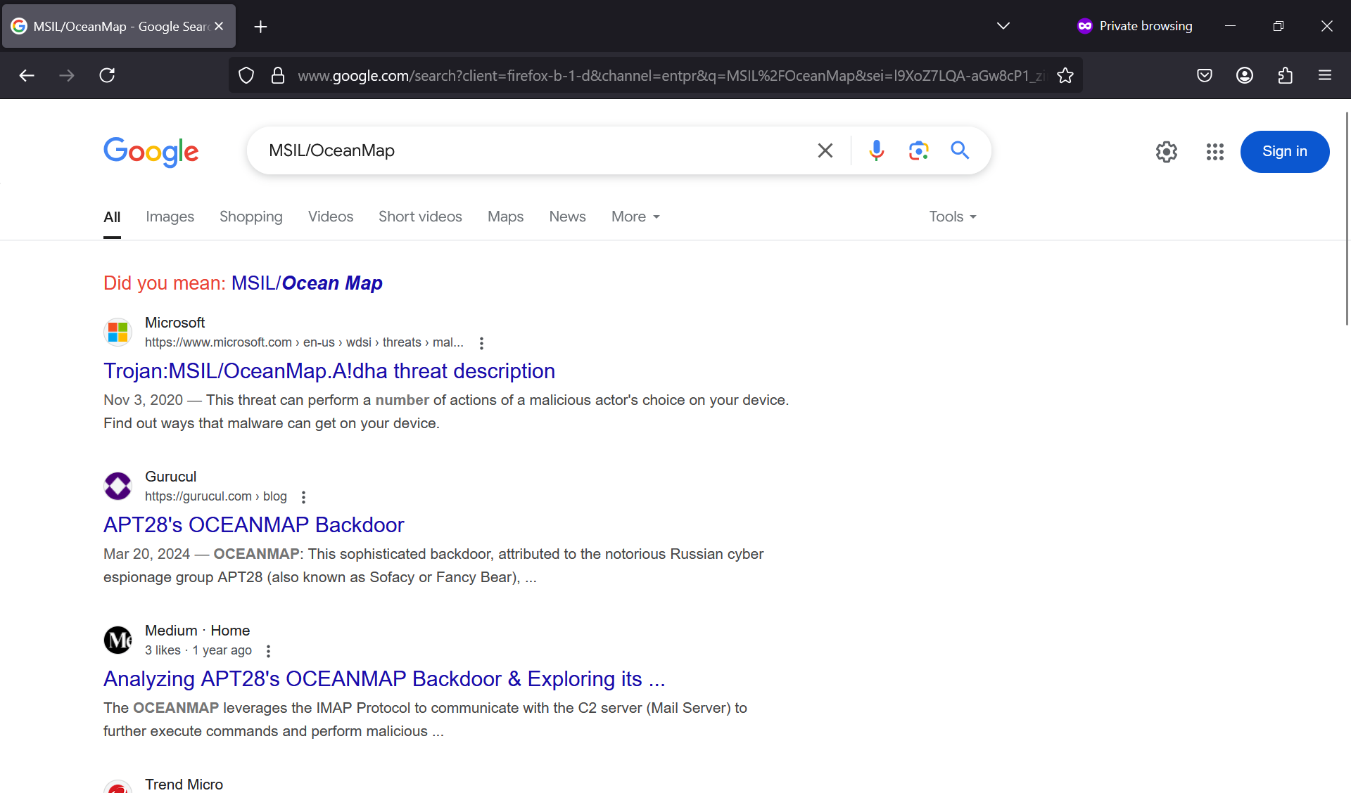The width and height of the screenshot is (1351, 793).
Task: Click the 'Nov 3, 2020' result snippet
Action: coord(446,411)
